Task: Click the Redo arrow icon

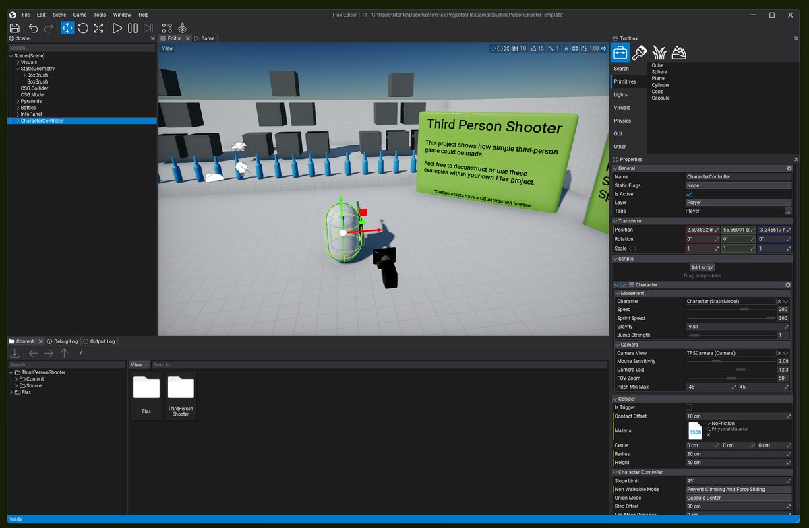Action: click(49, 28)
